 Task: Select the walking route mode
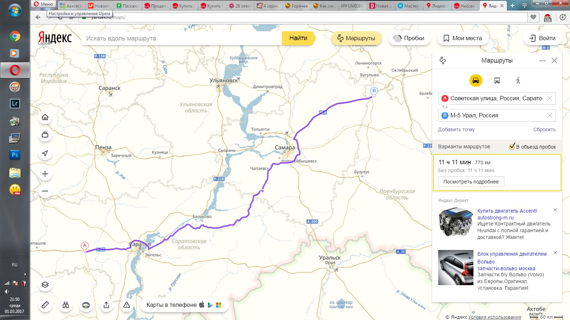pos(518,80)
